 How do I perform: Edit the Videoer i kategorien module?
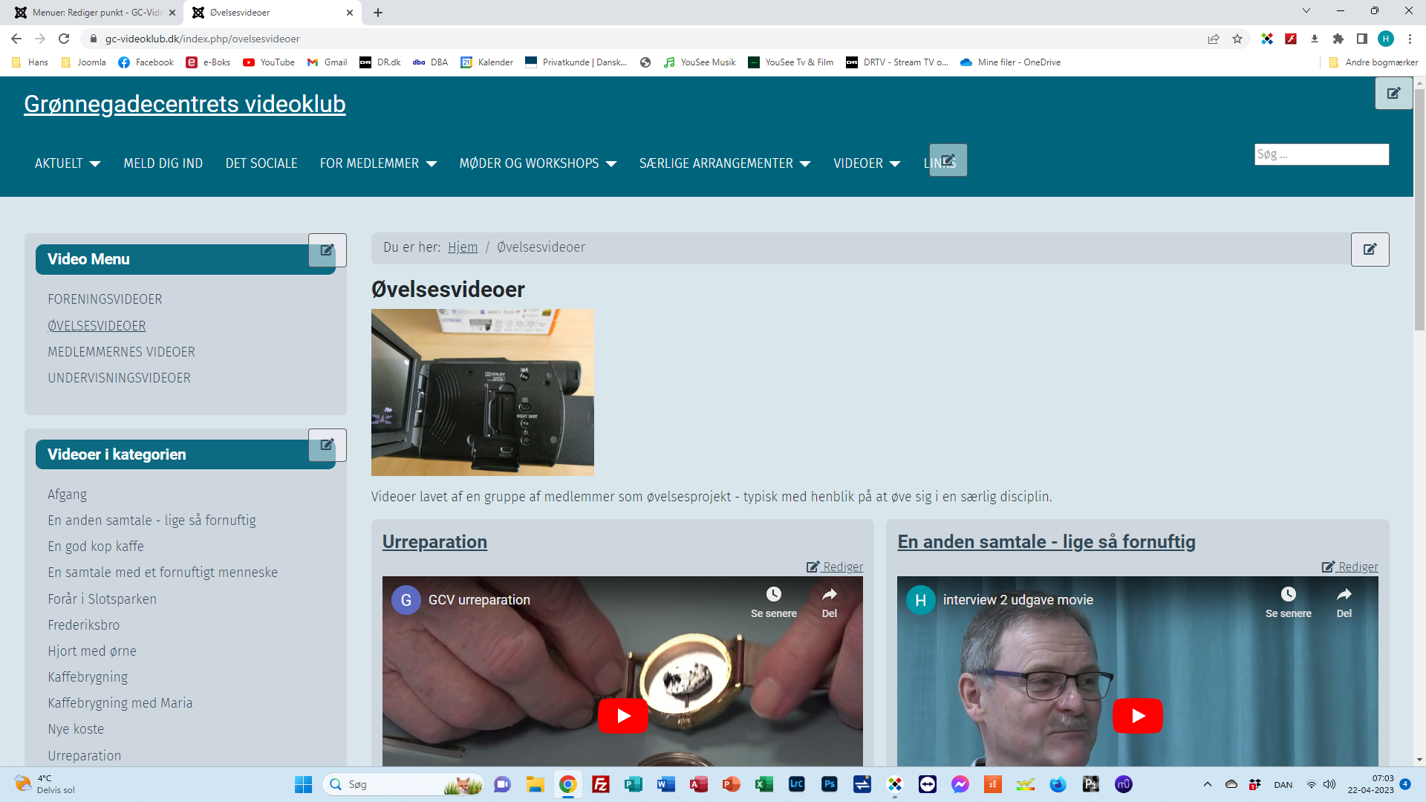[x=328, y=445]
